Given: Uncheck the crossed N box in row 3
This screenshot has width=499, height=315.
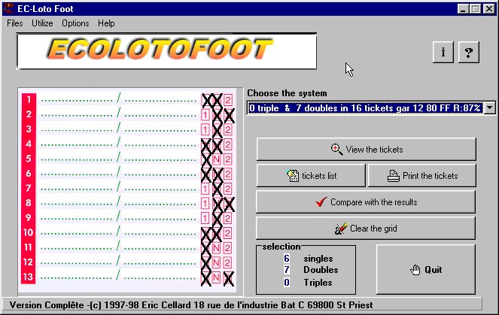Looking at the screenshot, I should (217, 130).
